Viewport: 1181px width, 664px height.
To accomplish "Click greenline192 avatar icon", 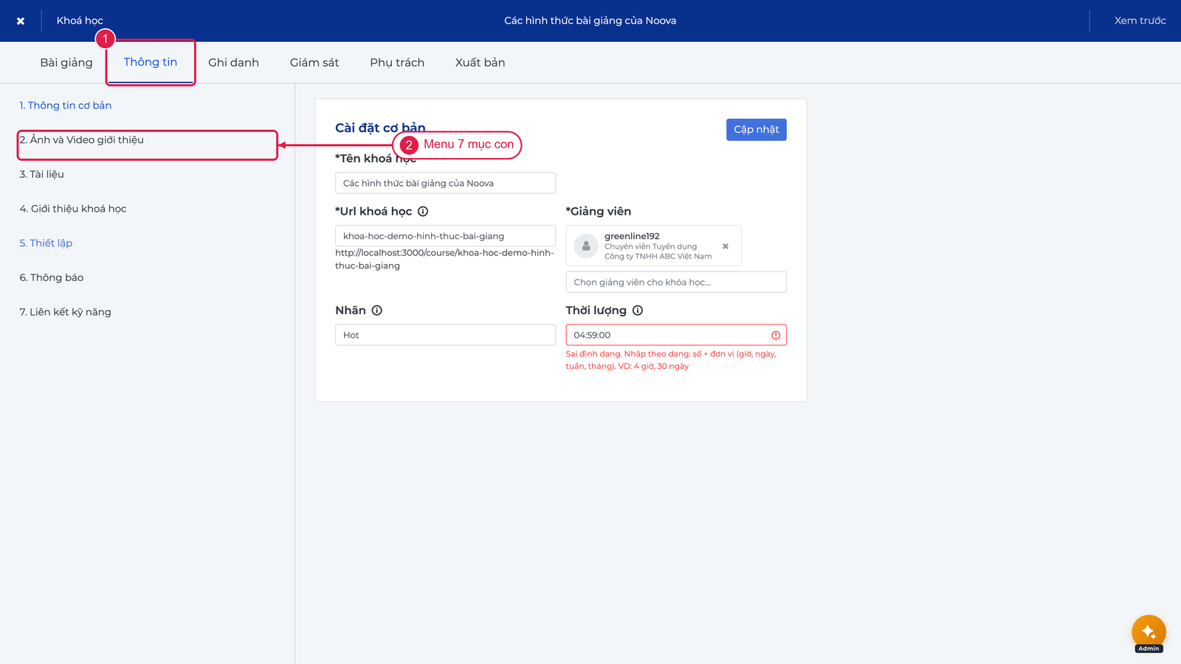I will point(586,246).
